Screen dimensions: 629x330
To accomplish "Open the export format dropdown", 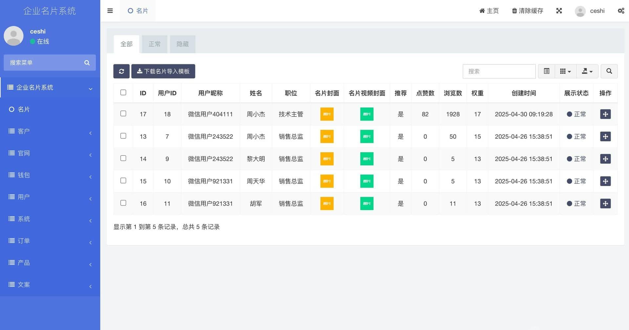I will coord(588,71).
